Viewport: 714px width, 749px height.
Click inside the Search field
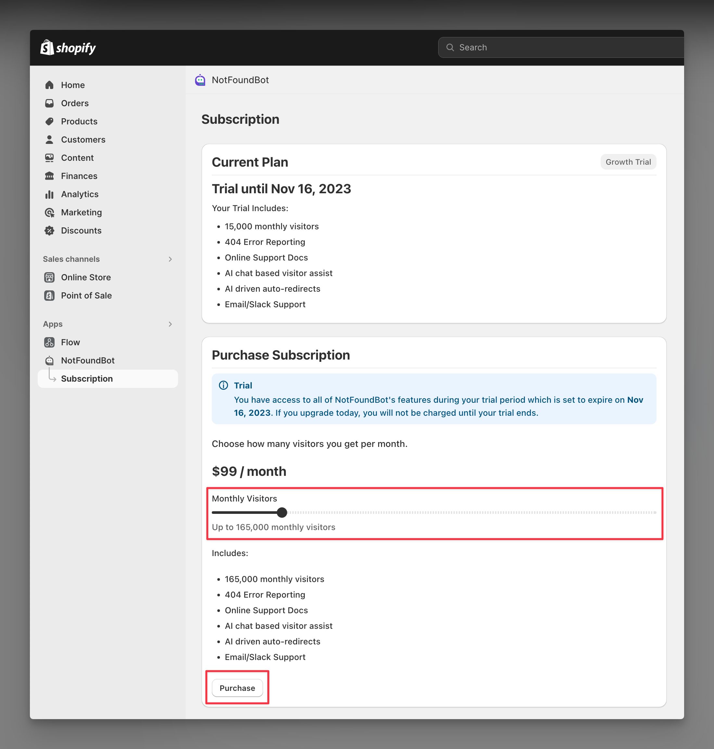[561, 47]
